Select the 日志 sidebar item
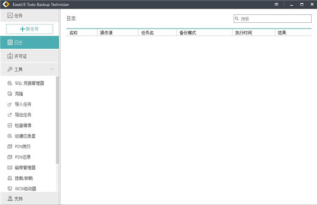This screenshot has height=205, width=317. point(30,42)
